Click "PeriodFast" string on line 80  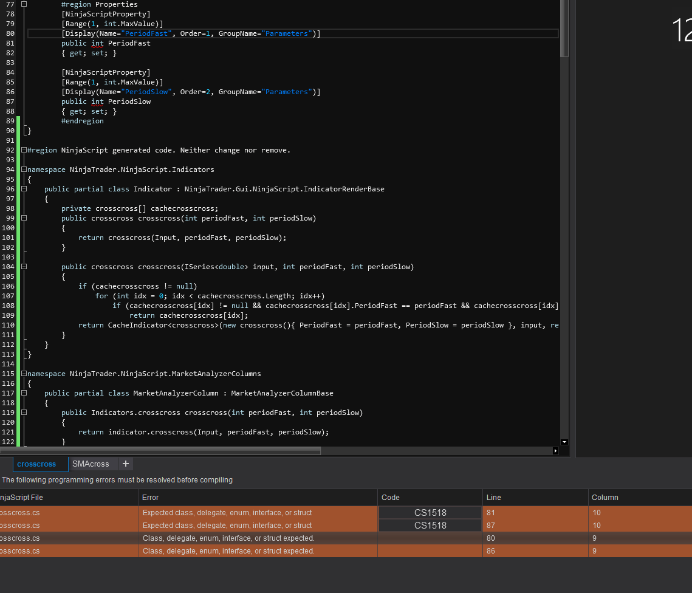(x=146, y=33)
